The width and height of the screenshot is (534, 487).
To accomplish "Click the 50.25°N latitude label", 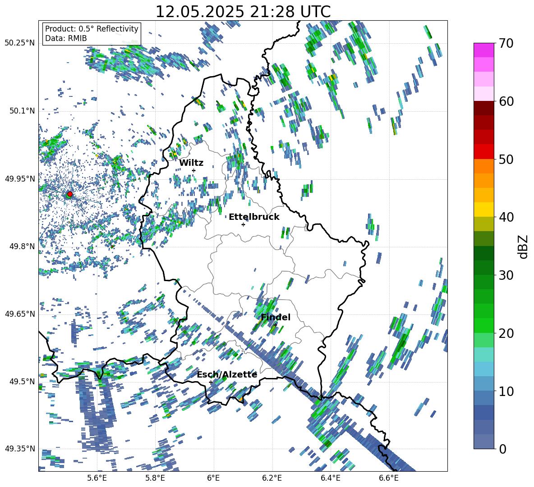I will (20, 43).
